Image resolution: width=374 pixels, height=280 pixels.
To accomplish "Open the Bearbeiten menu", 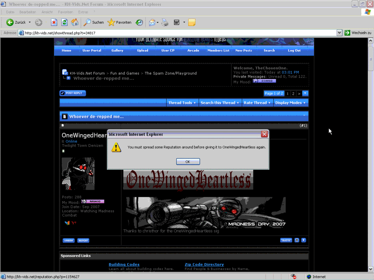I will click(x=28, y=12).
